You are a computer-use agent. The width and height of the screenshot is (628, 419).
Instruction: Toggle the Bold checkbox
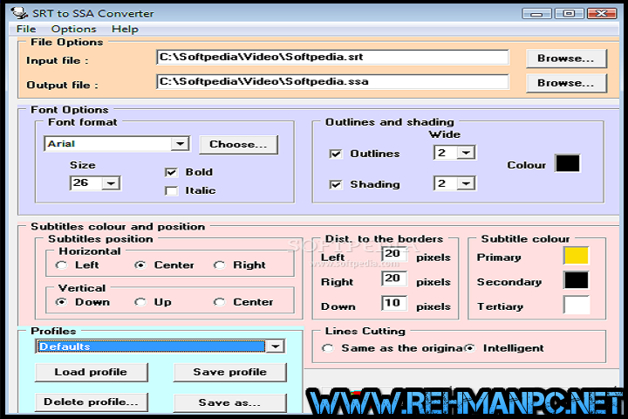(x=171, y=172)
